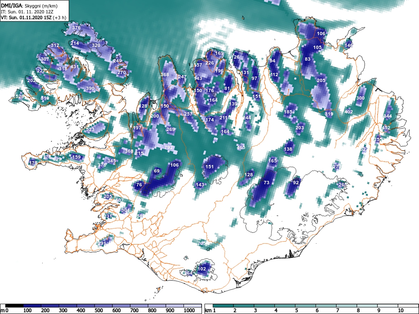Screen dimensions: 419x314
Task: Click the visibility value 279
Action: click(337, 167)
